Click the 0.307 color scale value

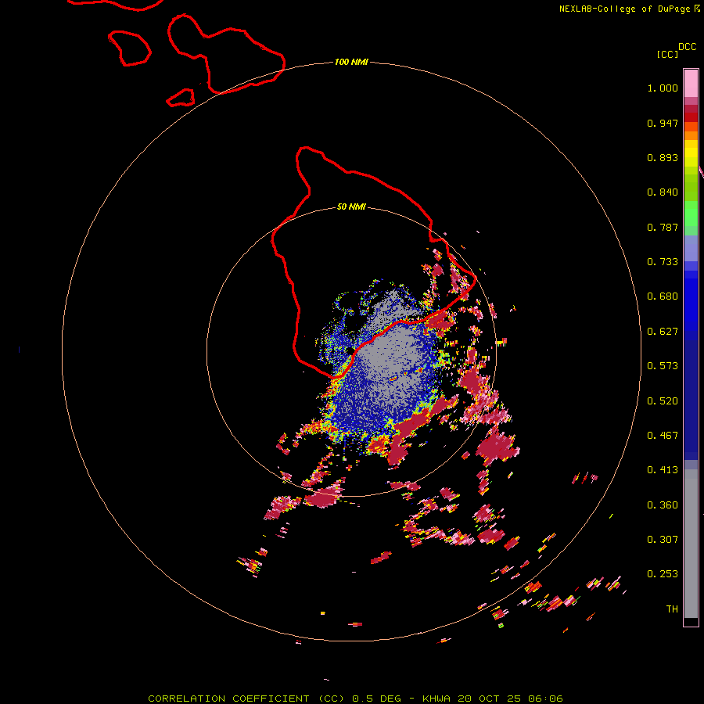coord(663,540)
